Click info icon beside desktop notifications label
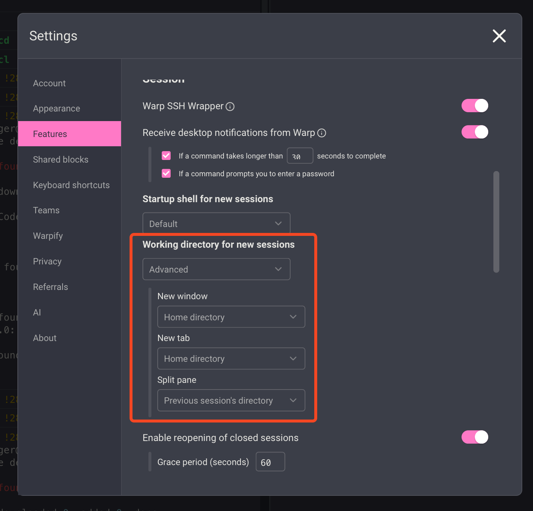The height and width of the screenshot is (511, 533). click(322, 133)
